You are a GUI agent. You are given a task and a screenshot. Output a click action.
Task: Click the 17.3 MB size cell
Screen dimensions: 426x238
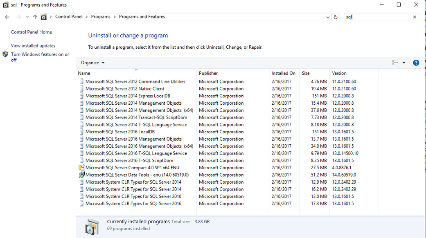319,204
